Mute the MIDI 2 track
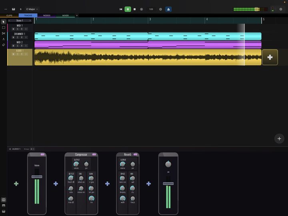The width and height of the screenshot is (288, 216). pos(13,46)
